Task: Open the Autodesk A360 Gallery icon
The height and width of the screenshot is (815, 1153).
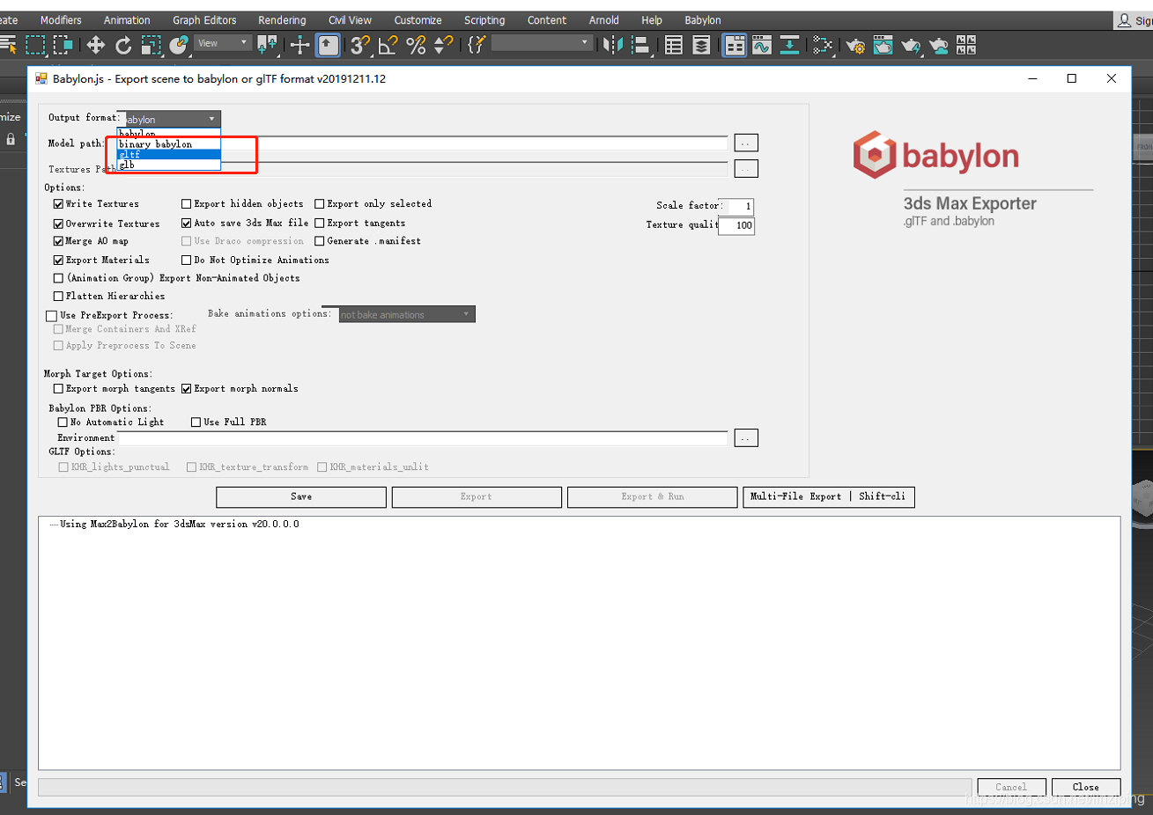Action: 966,45
